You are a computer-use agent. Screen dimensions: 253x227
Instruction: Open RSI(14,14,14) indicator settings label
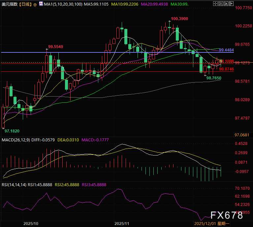(x=14, y=185)
